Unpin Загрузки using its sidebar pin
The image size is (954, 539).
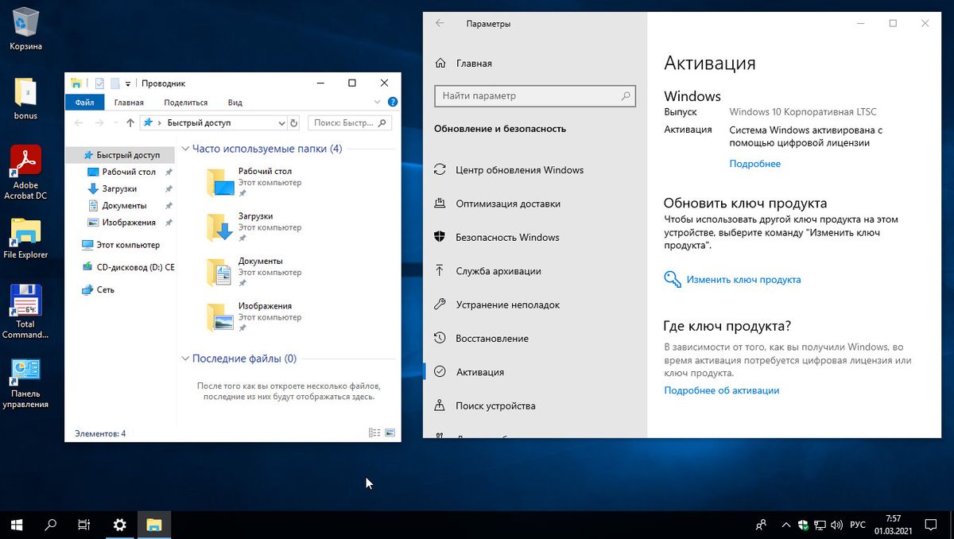(169, 189)
